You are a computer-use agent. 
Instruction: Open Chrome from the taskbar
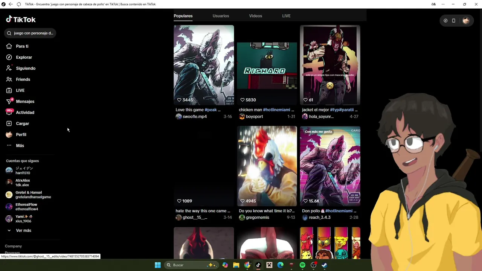(x=247, y=265)
